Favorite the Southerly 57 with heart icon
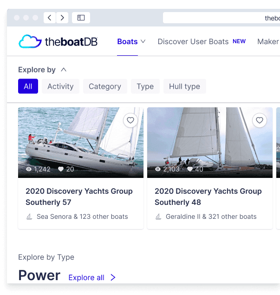280x295 pixels. [130, 120]
